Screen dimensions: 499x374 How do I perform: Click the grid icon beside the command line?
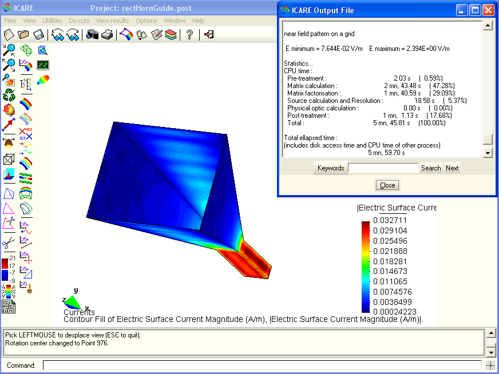tap(490, 365)
